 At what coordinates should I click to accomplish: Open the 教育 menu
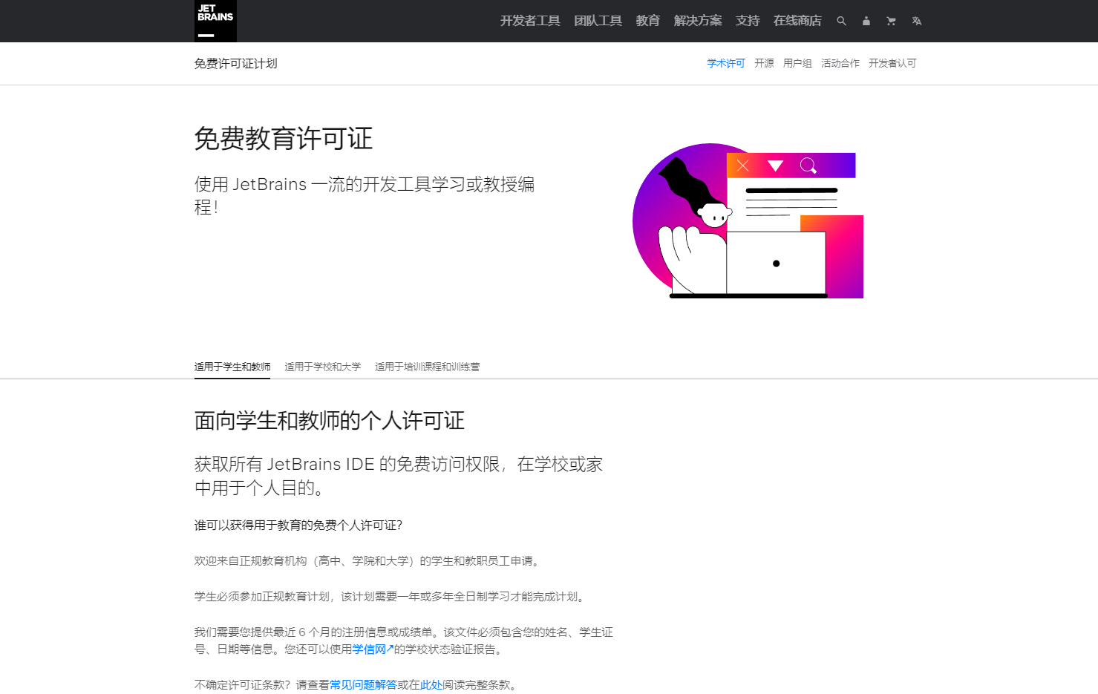[648, 21]
